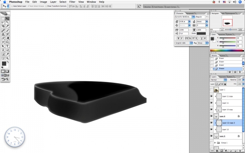Screen dimensions: 245x153
Task: Select Layer 12 in the layers list
Action: click(x=226, y=129)
